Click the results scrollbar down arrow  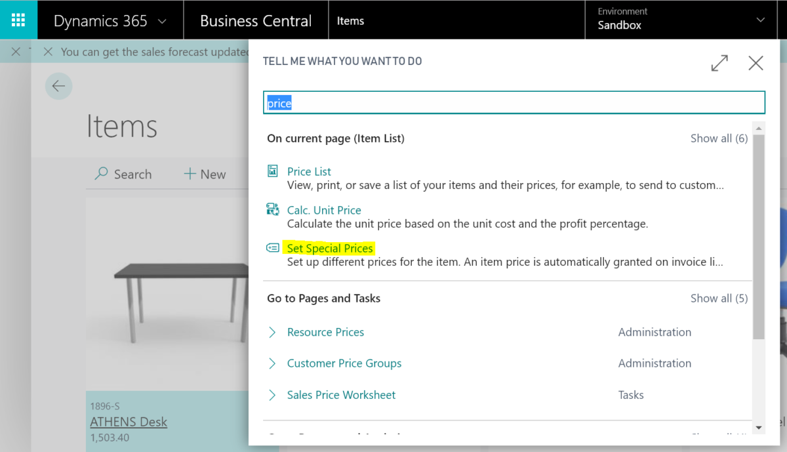click(x=759, y=428)
